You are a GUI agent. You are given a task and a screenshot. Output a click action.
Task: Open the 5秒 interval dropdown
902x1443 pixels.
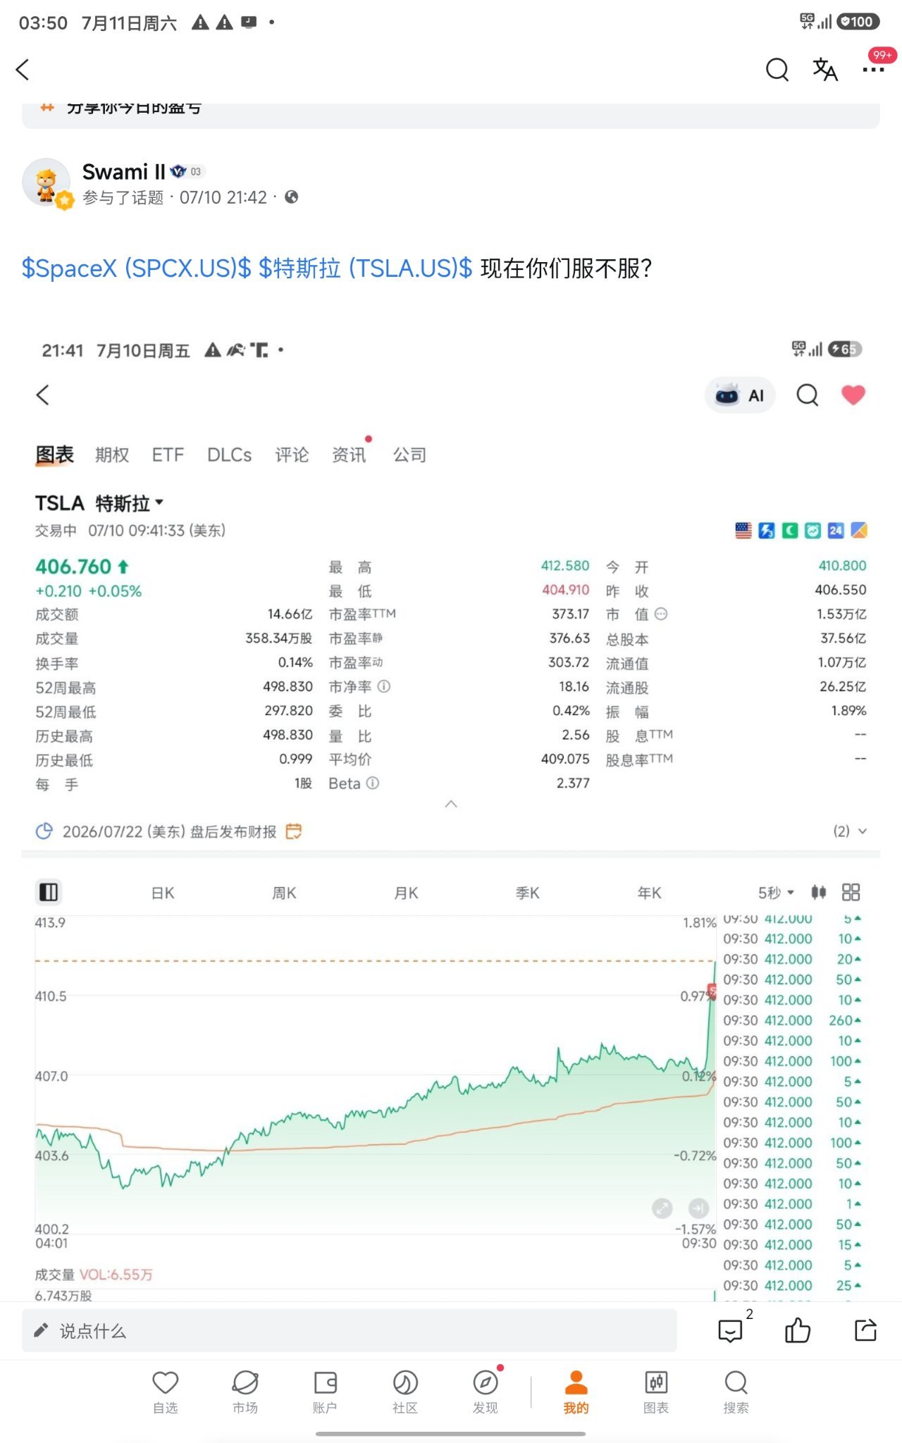(776, 893)
